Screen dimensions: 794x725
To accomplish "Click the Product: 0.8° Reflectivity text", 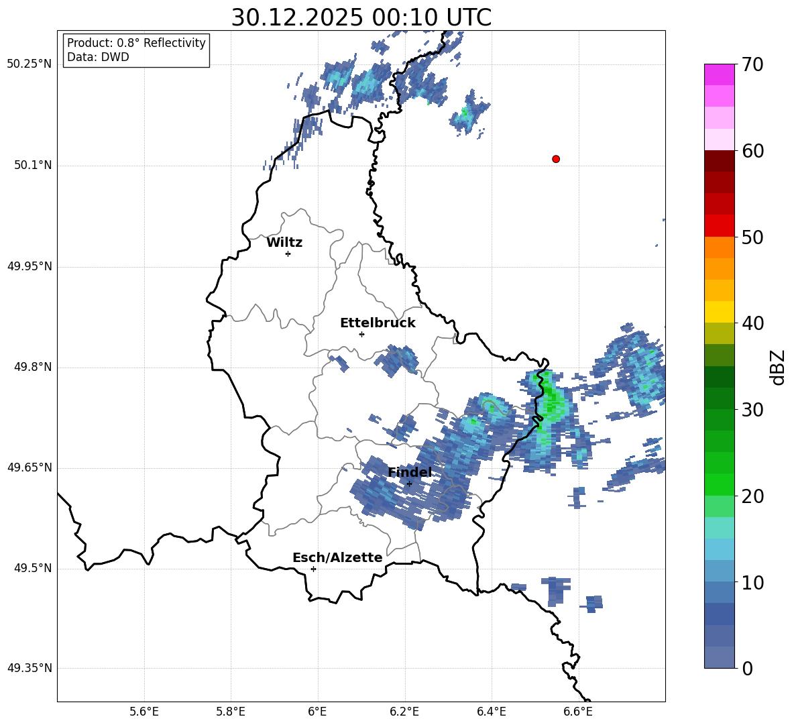I will [136, 42].
